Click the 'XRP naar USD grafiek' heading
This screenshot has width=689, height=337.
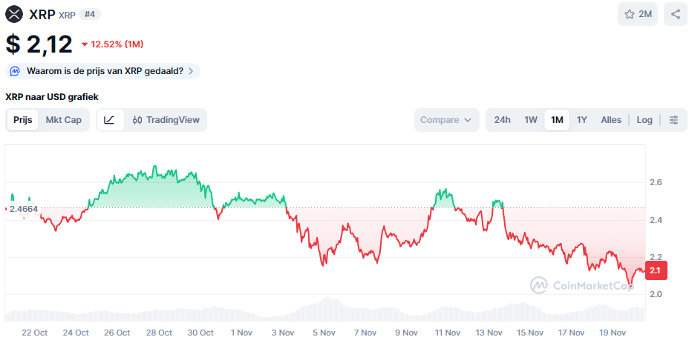point(52,97)
